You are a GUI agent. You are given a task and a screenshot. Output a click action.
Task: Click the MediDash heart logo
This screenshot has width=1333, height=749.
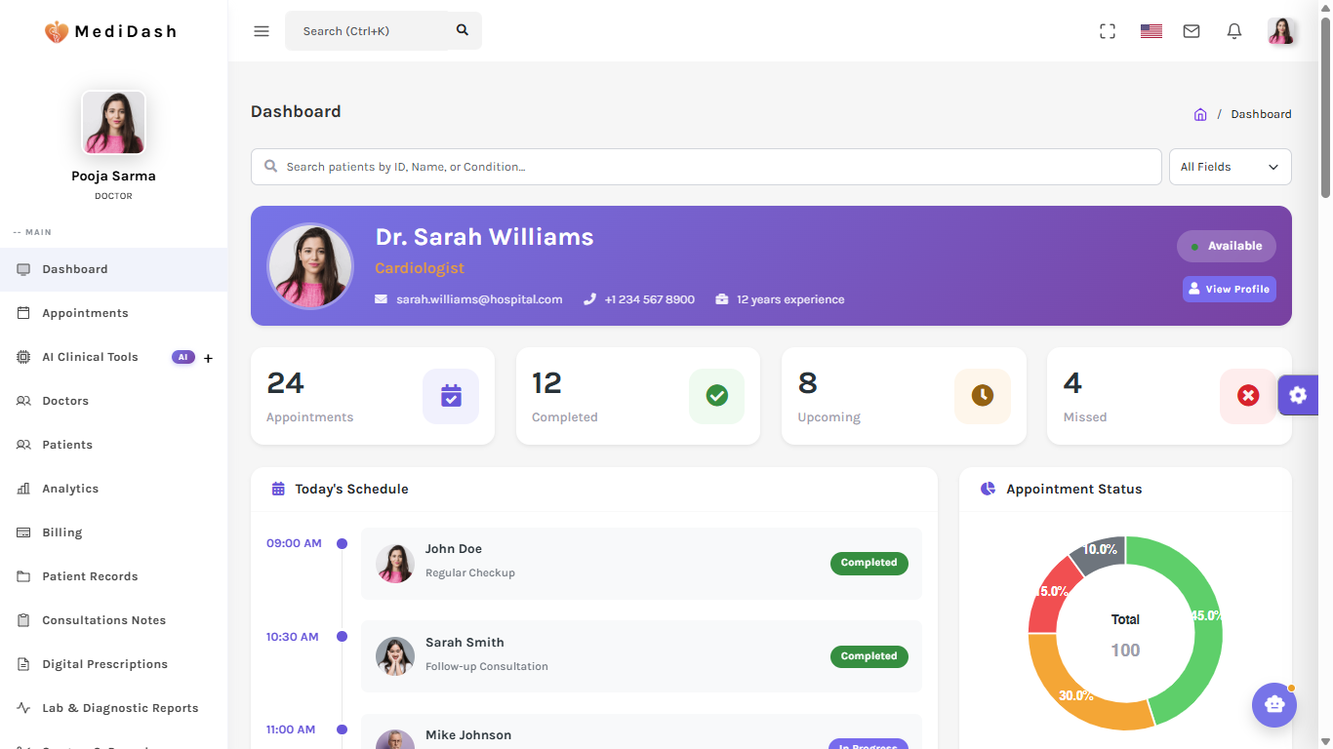(x=57, y=32)
